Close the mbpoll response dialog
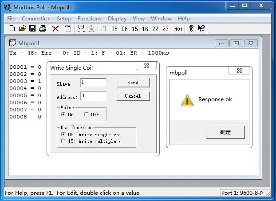Image resolution: width=276 pixels, height=201 pixels. click(x=239, y=71)
